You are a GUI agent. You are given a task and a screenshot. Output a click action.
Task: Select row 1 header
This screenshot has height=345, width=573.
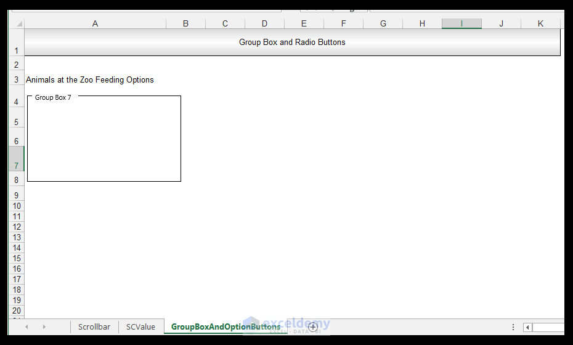tap(16, 43)
